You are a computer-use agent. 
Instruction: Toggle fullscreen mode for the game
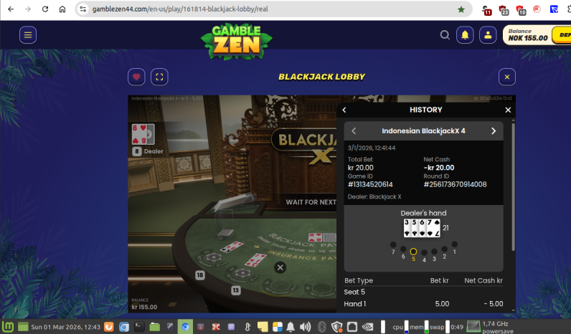click(159, 77)
